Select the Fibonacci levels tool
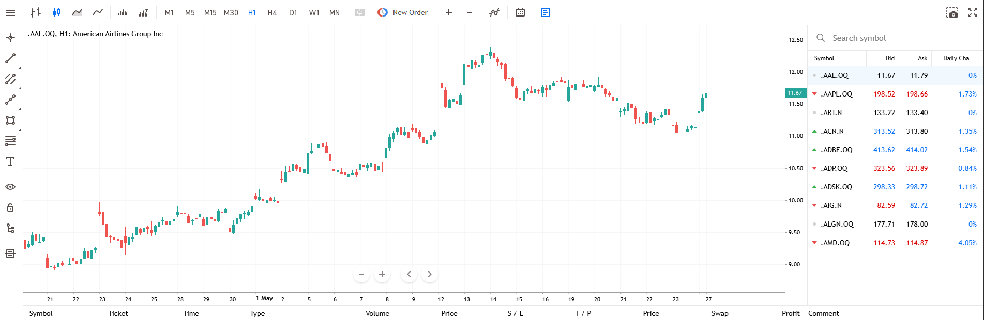The height and width of the screenshot is (320, 984). [10, 141]
